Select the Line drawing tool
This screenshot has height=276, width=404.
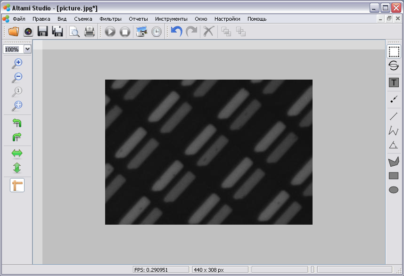pos(394,116)
